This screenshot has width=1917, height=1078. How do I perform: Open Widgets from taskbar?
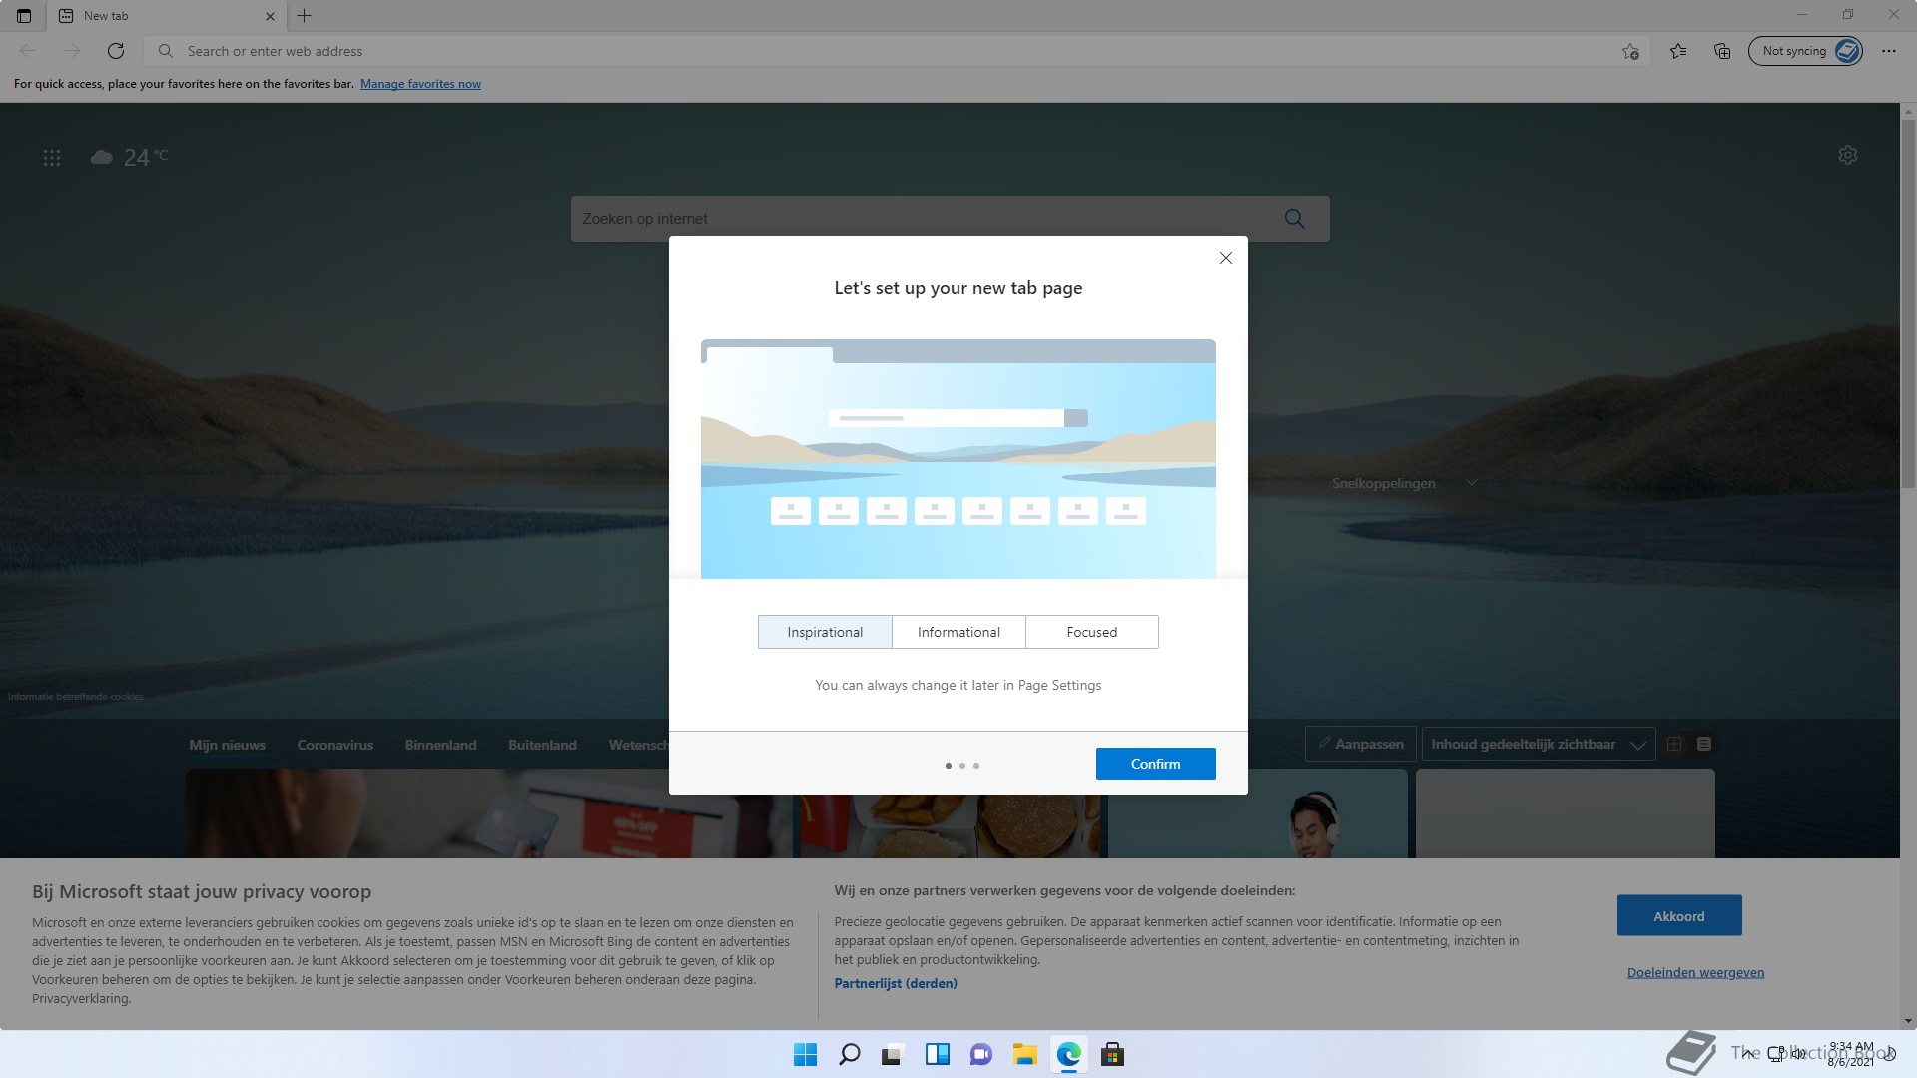(x=938, y=1054)
